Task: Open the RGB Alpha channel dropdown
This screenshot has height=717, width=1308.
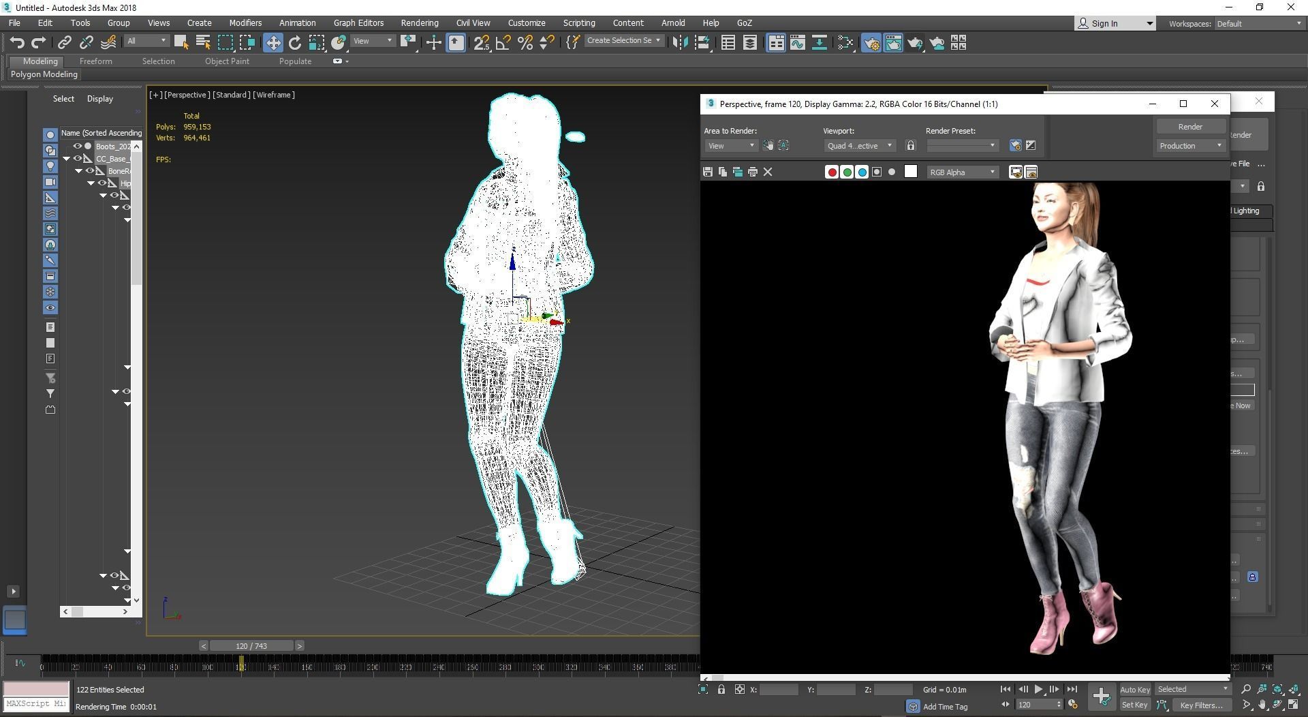Action: [963, 172]
